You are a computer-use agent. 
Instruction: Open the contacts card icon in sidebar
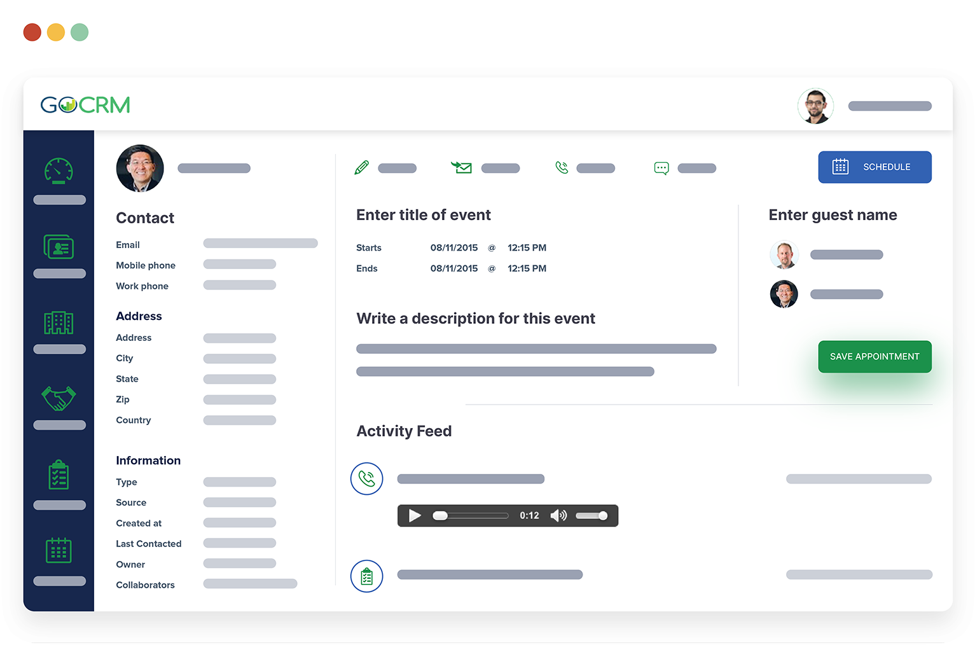(x=59, y=247)
